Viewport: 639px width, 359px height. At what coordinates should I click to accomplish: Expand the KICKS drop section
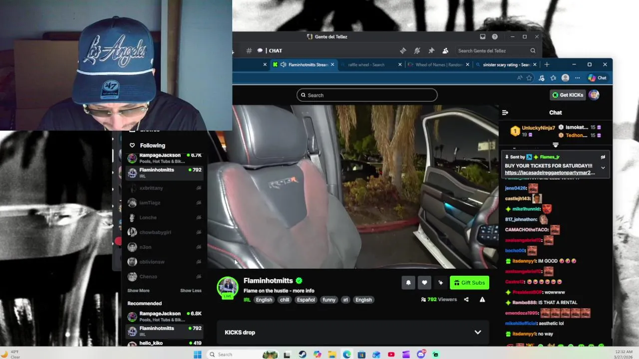click(x=478, y=333)
